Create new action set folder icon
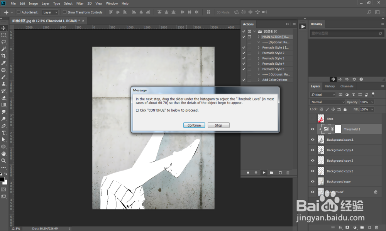386x231 pixels. [271, 173]
